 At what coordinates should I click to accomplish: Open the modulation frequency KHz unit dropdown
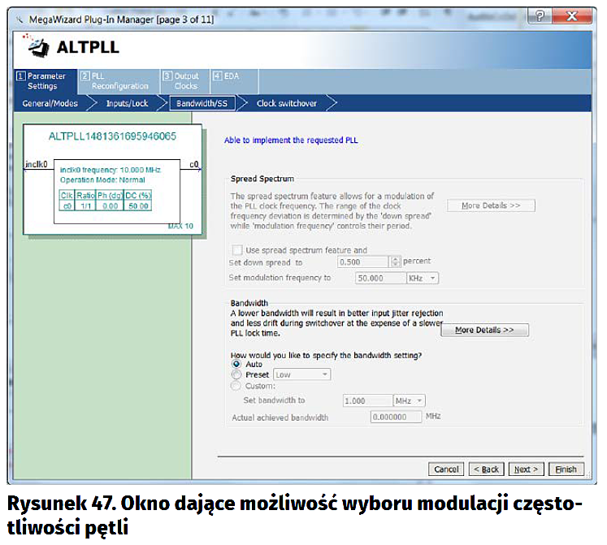coord(422,278)
